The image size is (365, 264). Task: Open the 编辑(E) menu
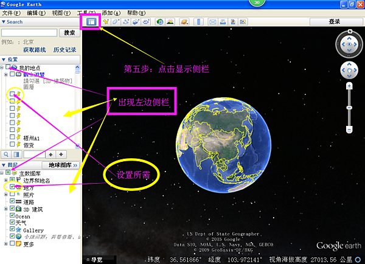tap(36, 13)
